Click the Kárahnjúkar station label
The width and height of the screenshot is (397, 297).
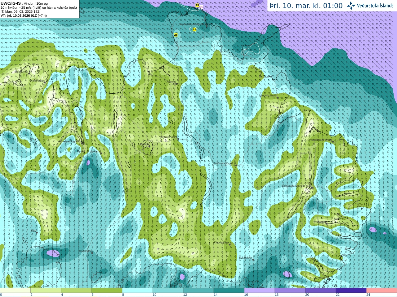(x=221, y=242)
